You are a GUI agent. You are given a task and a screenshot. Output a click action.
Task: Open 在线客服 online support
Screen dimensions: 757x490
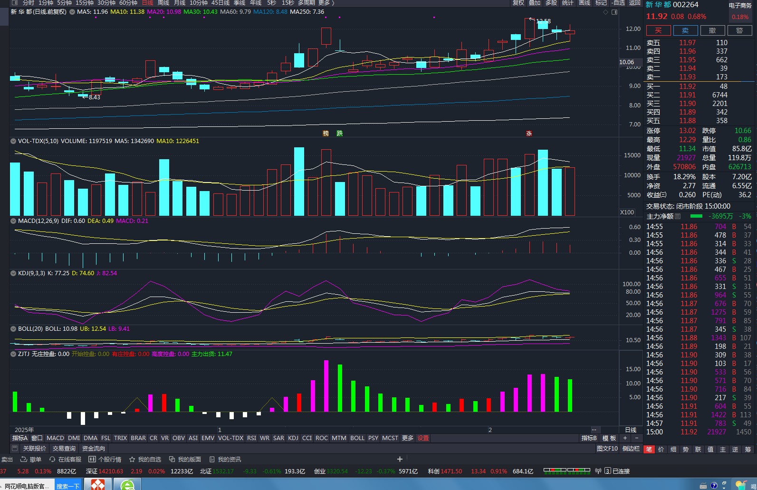pos(65,460)
